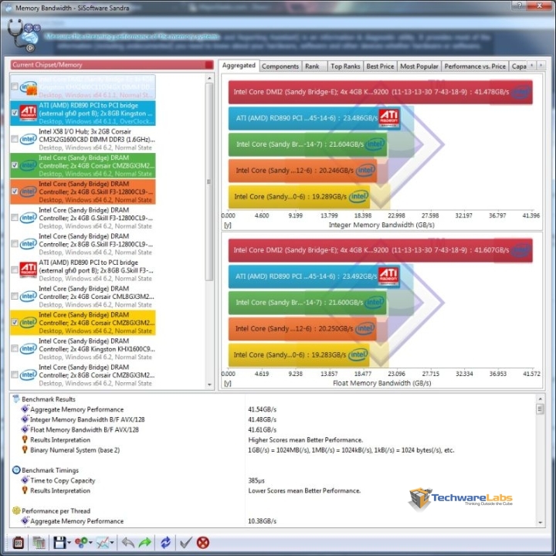Uncheck the orange G.Skill F3-12800CL9 row
The width and height of the screenshot is (556, 556).
coord(15,192)
